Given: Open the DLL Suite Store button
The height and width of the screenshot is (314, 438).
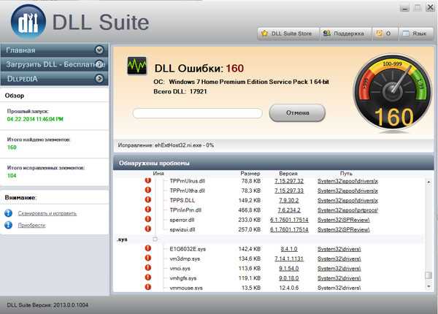Looking at the screenshot, I should pos(288,34).
